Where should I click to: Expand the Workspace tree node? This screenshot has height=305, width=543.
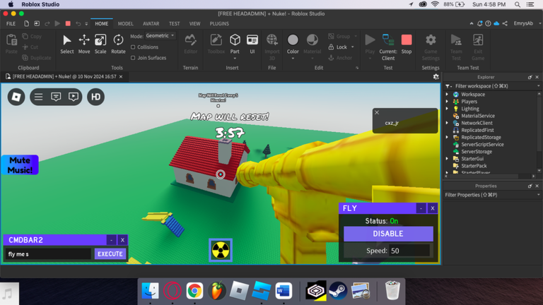coord(447,95)
